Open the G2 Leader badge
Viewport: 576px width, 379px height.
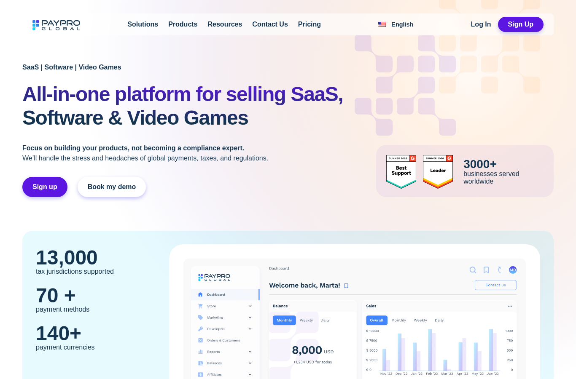click(438, 171)
